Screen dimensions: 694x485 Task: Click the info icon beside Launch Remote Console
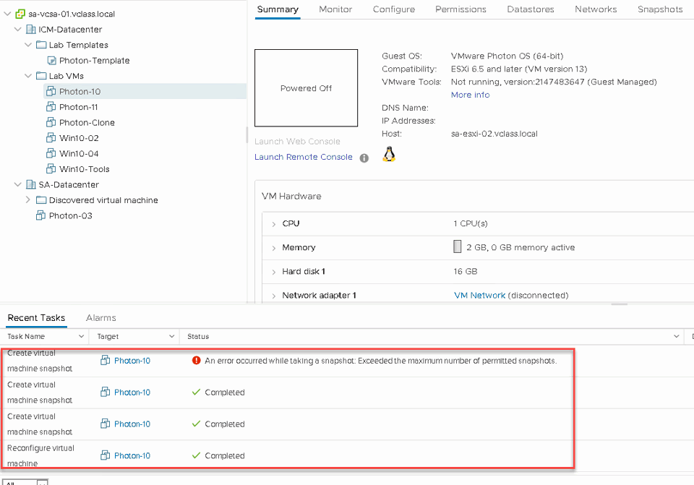click(x=364, y=158)
